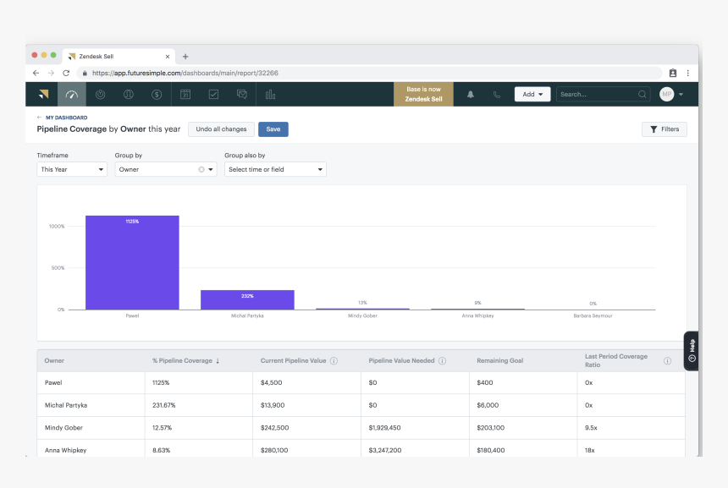
Task: Clear the Owner selection in Group by
Action: pyautogui.click(x=201, y=169)
